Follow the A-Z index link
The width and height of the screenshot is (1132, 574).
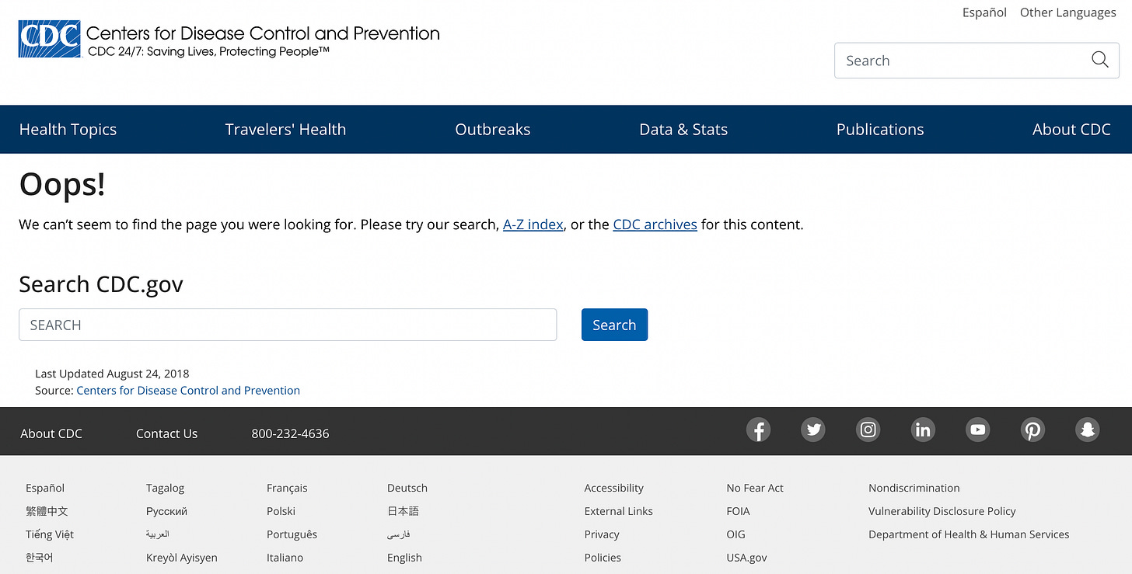click(x=533, y=224)
